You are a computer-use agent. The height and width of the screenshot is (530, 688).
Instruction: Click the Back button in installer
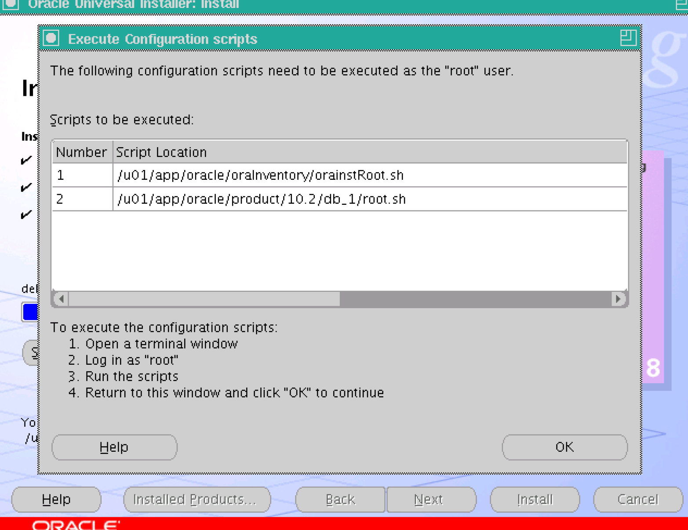click(340, 499)
